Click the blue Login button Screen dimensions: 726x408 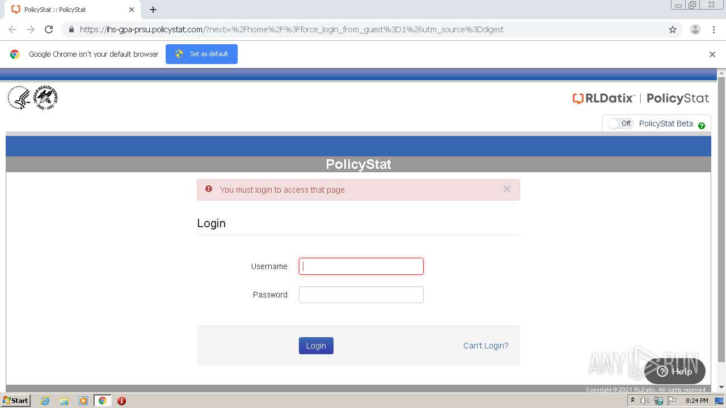tap(316, 346)
